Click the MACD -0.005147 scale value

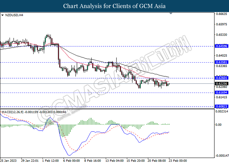click(x=222, y=156)
